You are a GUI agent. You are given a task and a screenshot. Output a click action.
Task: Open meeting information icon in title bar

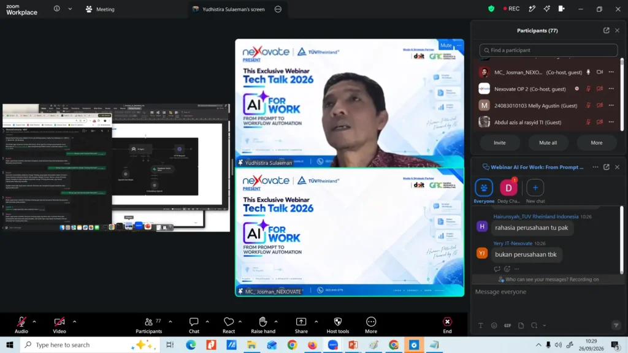pos(57,9)
